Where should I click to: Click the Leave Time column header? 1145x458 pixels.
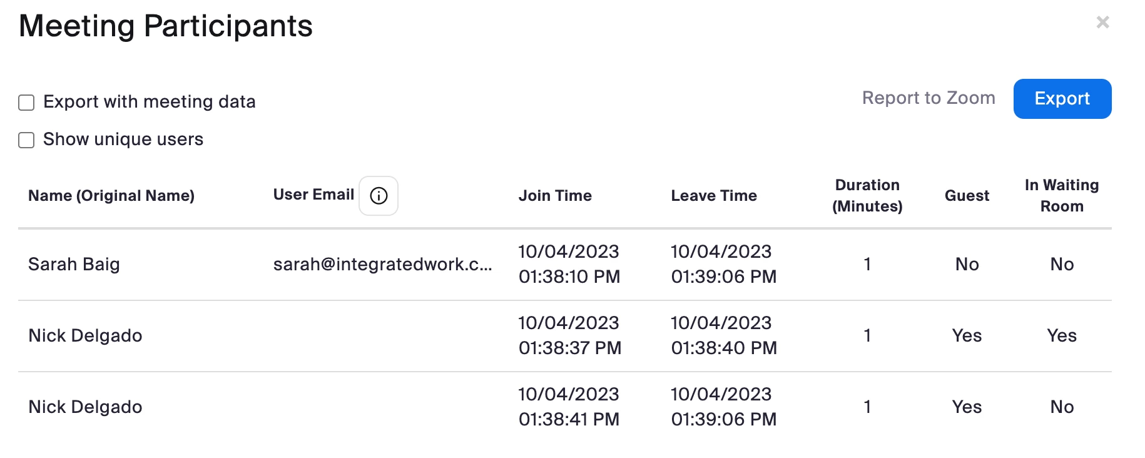[714, 196]
